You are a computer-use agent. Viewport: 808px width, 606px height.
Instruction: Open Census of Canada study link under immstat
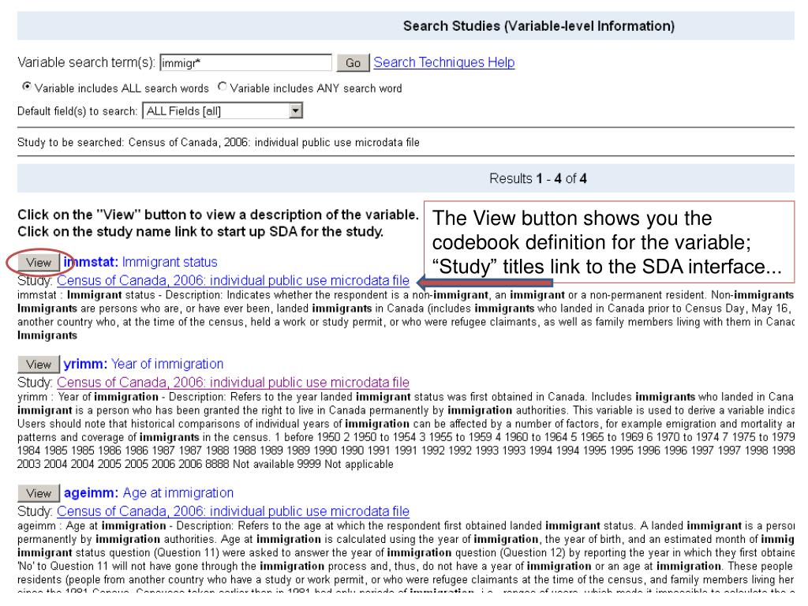[233, 280]
